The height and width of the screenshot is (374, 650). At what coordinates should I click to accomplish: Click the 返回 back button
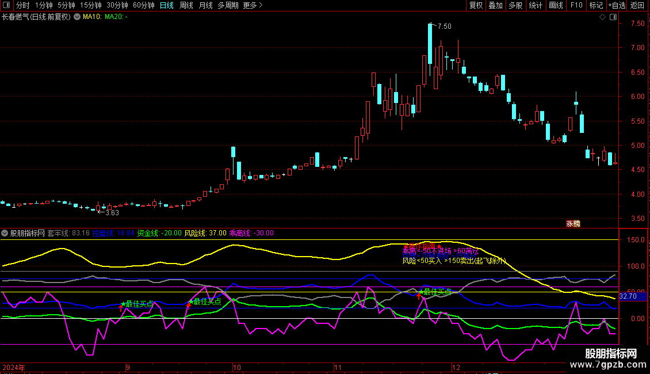pos(637,6)
